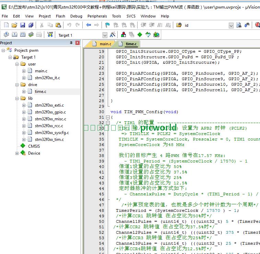This screenshot has height=254, width=260.
Task: Click the Insert Bookmark flag icon
Action: (x=107, y=25)
